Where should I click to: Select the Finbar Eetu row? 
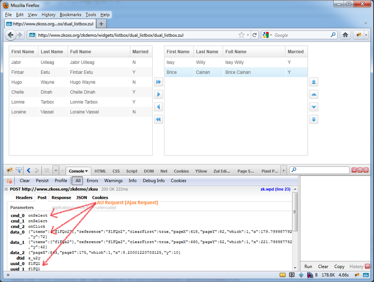tap(81, 72)
